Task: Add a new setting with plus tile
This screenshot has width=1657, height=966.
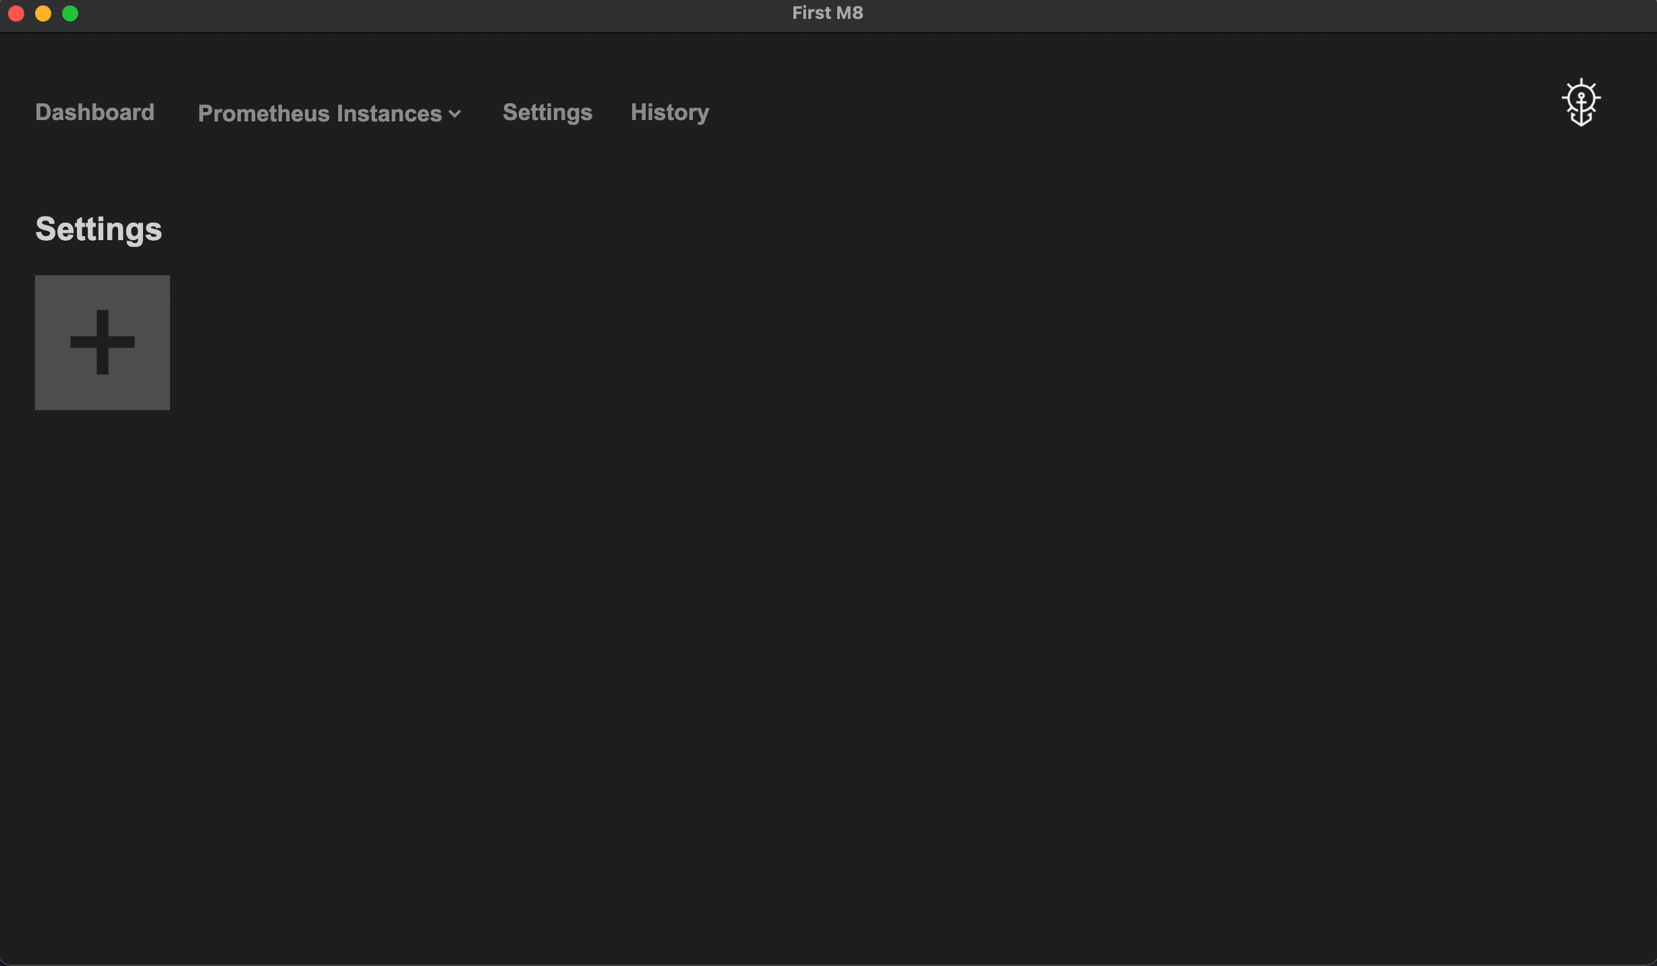Action: (103, 342)
